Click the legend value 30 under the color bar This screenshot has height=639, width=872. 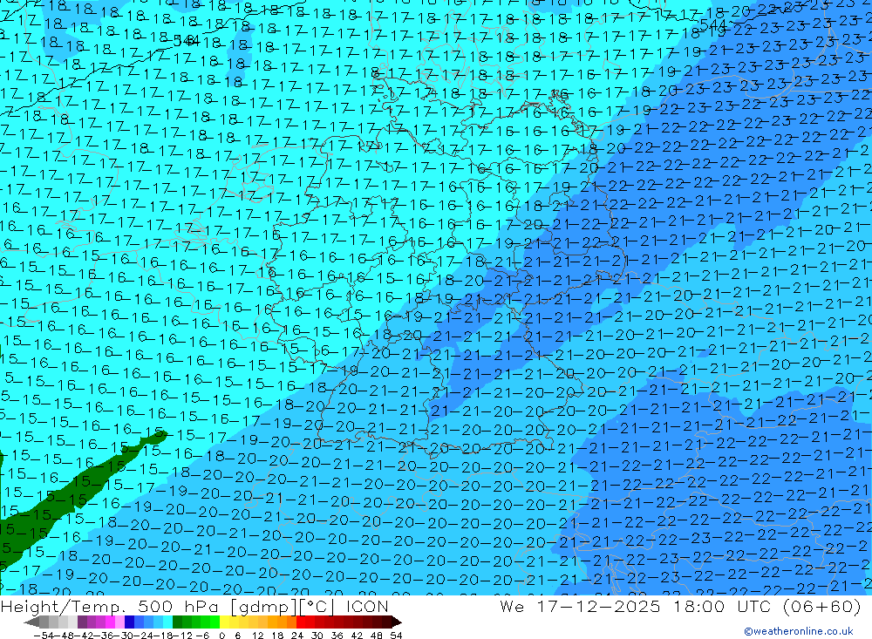pos(317,636)
